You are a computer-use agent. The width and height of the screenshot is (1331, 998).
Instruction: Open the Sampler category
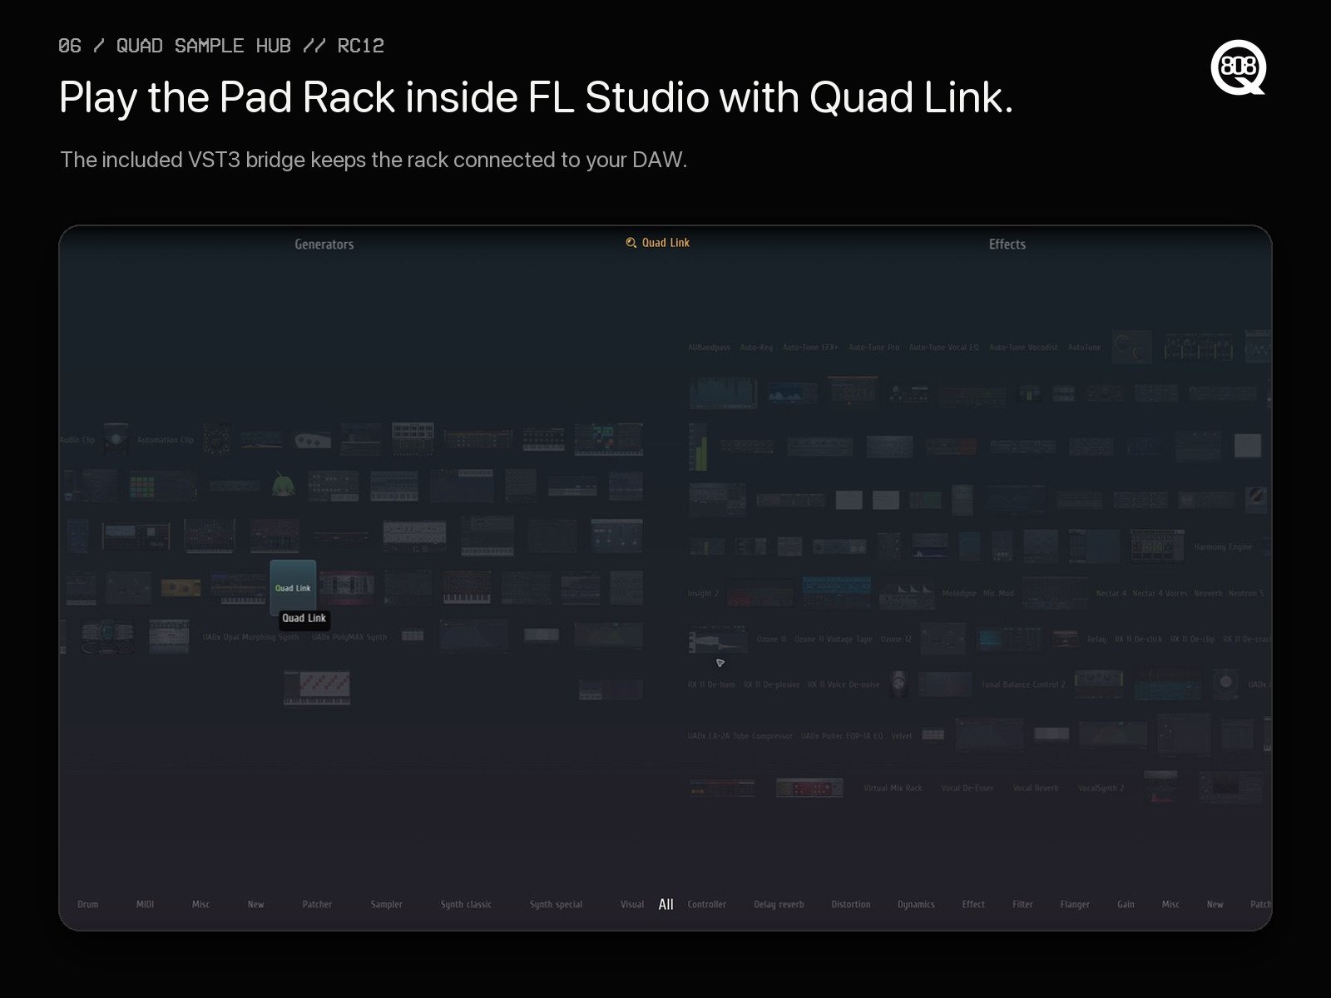(x=386, y=905)
